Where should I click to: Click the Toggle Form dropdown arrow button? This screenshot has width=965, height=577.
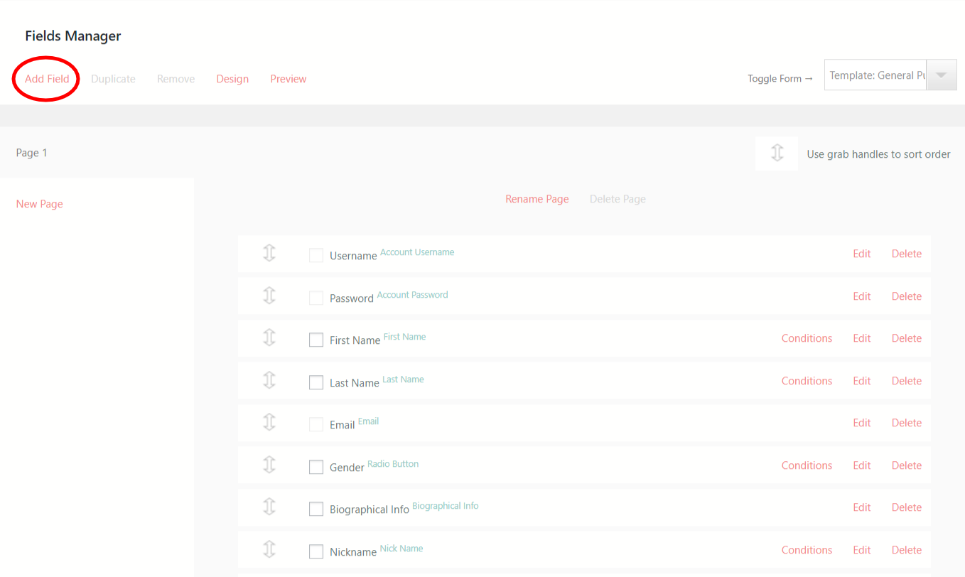coord(942,75)
